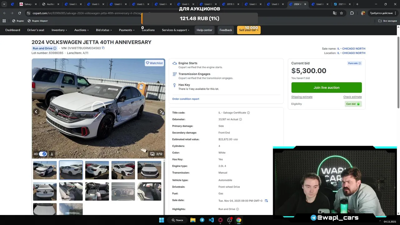The width and height of the screenshot is (400, 225).
Task: Open the Highlights Run and Drive info icon
Action: (x=237, y=209)
